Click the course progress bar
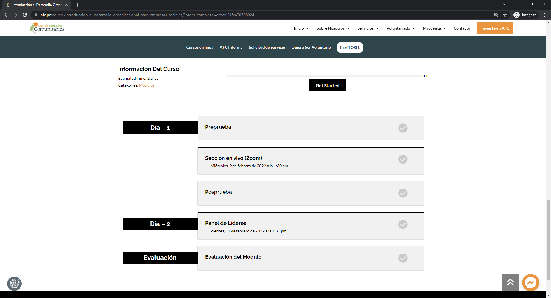Image resolution: width=551 pixels, height=298 pixels. [x=324, y=76]
